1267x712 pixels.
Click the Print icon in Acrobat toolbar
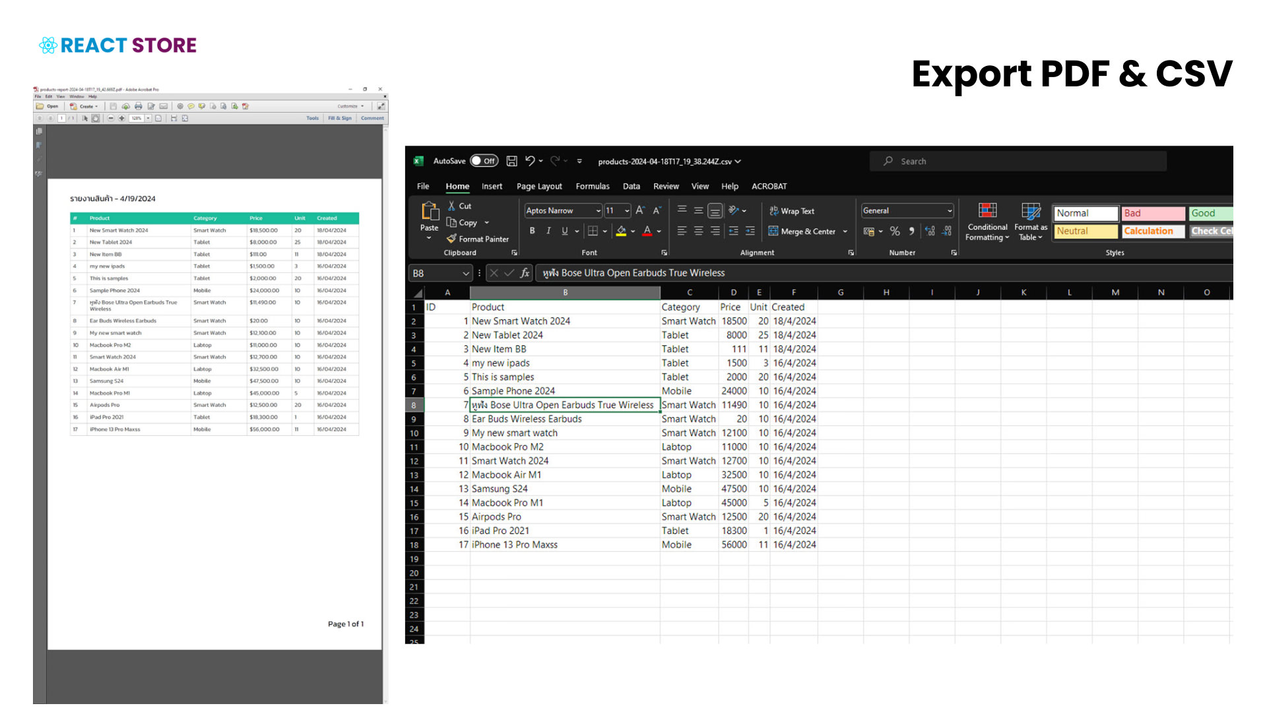point(138,106)
